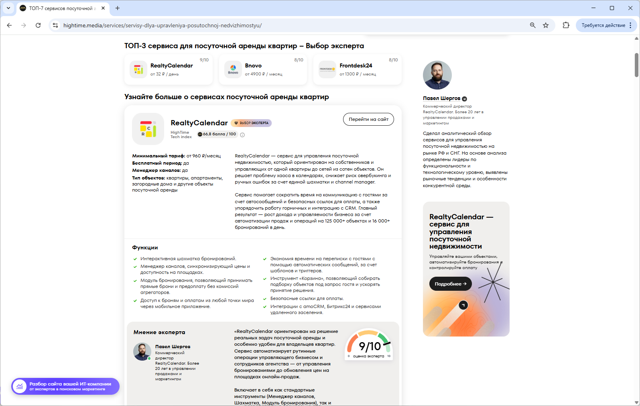640x406 pixels.
Task: Open site information icon beside URL
Action: pyautogui.click(x=55, y=25)
